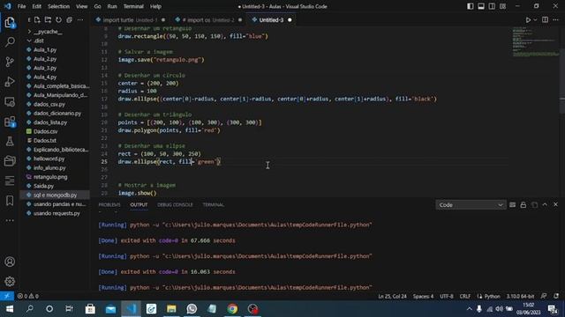Click Windows Start button

coord(10,309)
